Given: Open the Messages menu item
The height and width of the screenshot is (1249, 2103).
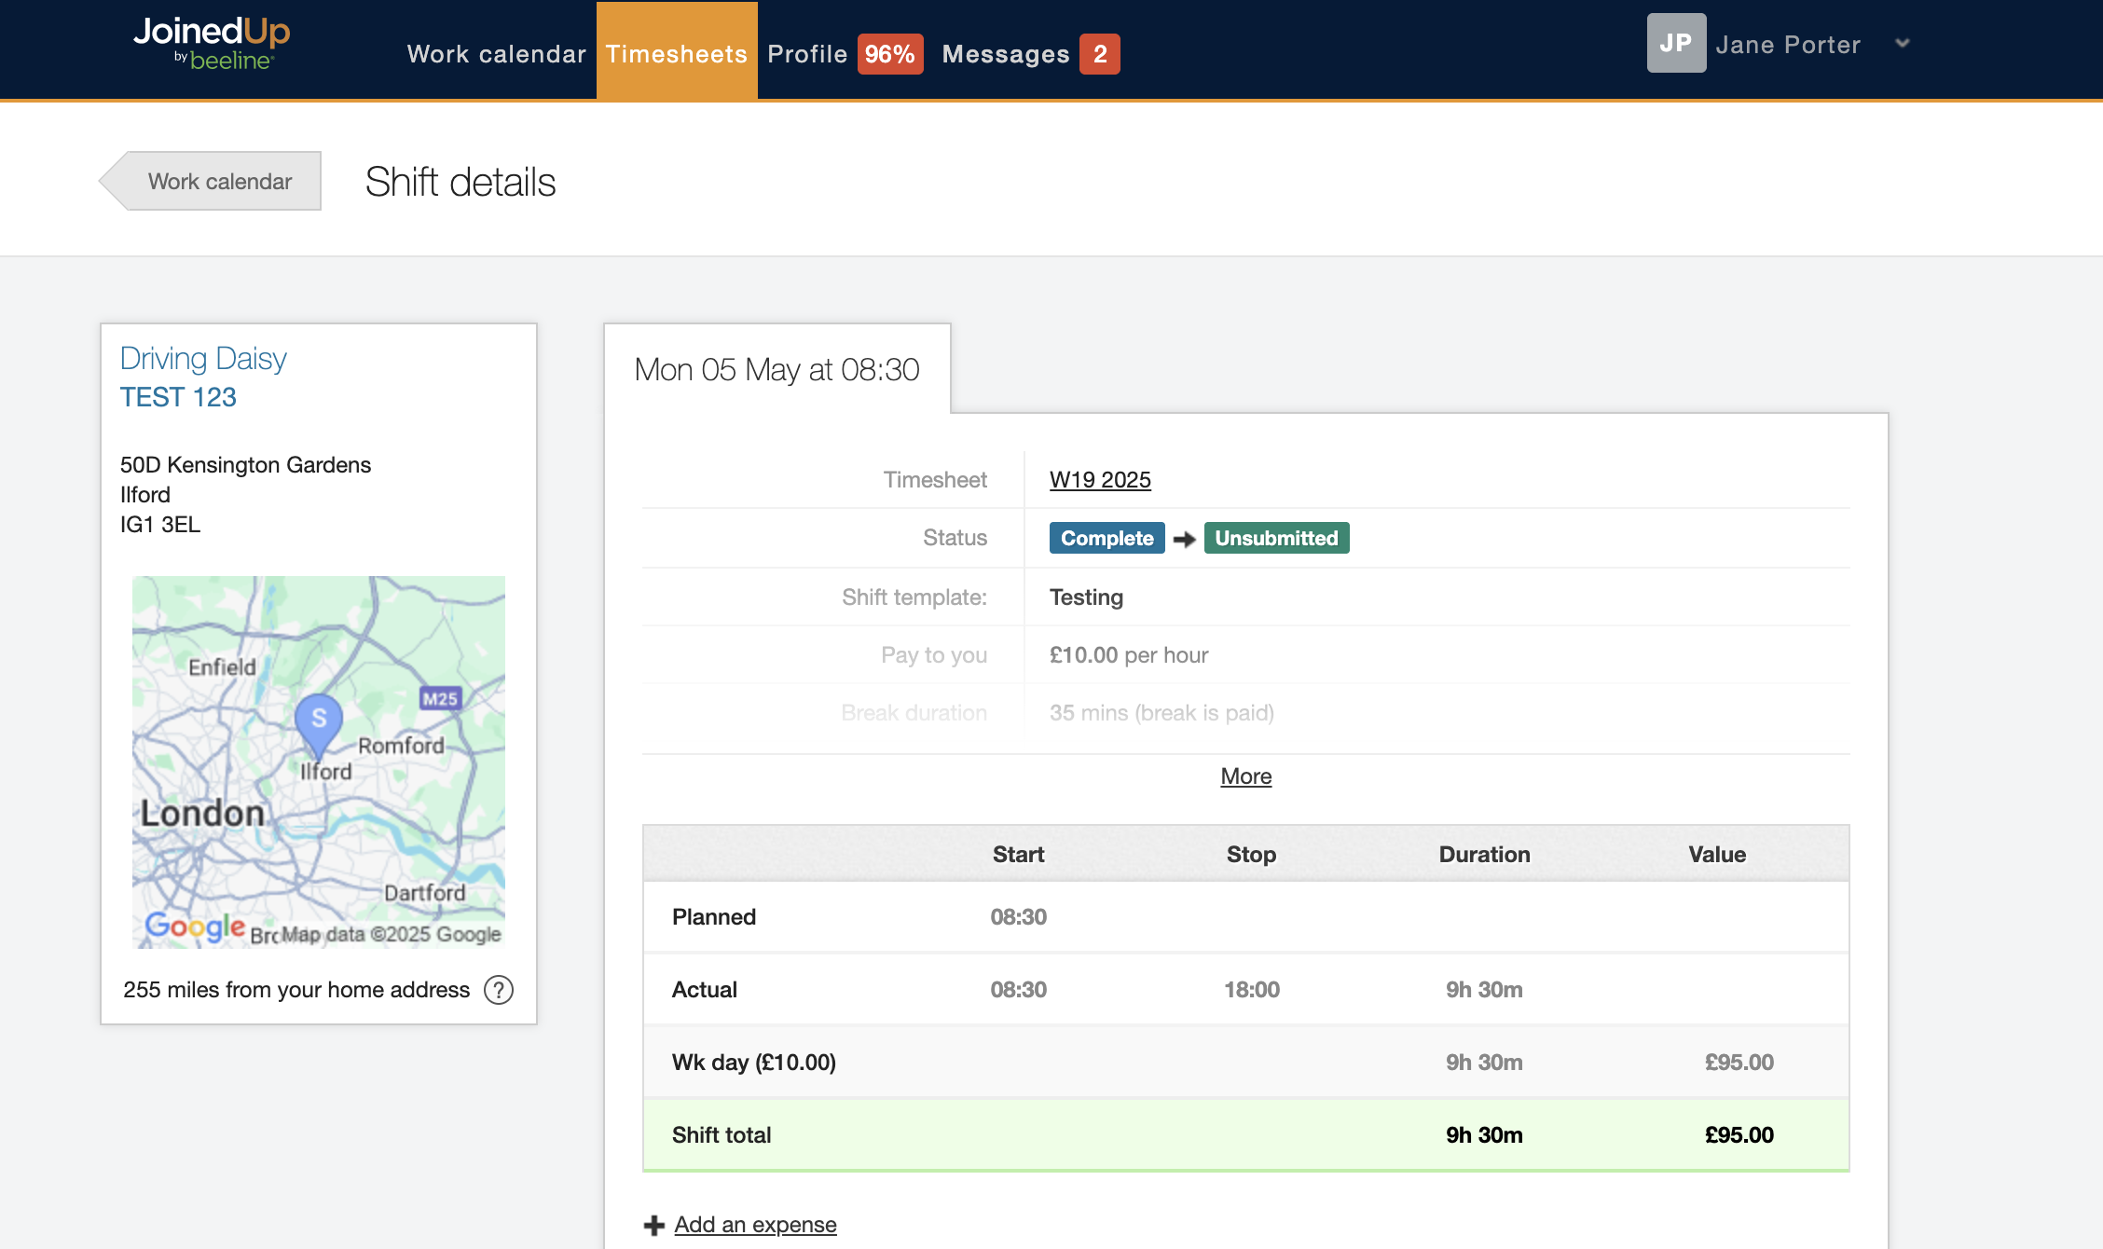Looking at the screenshot, I should (x=1005, y=54).
